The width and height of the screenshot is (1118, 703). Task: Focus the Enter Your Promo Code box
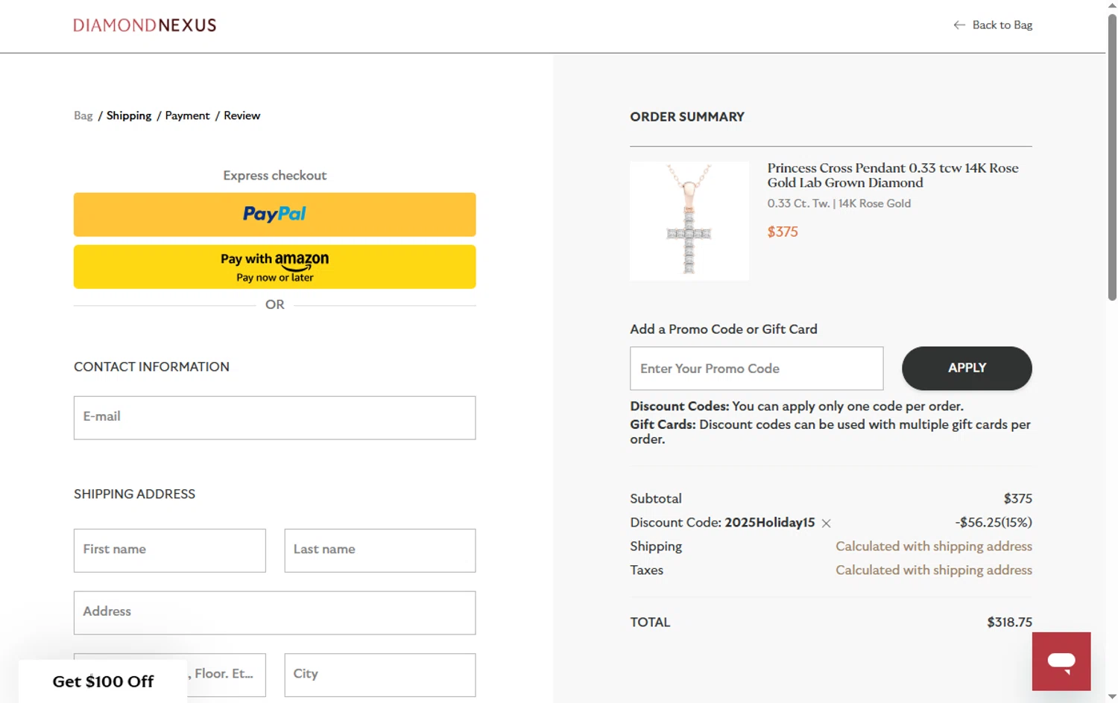pyautogui.click(x=756, y=369)
